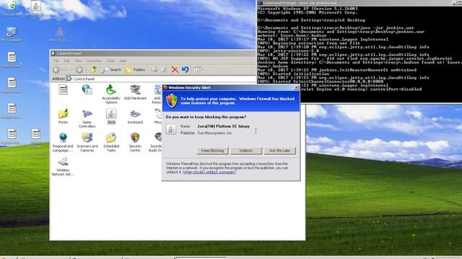462x259 pixels.
Task: Click the Control Panel address bar field
Action: [x=161, y=79]
